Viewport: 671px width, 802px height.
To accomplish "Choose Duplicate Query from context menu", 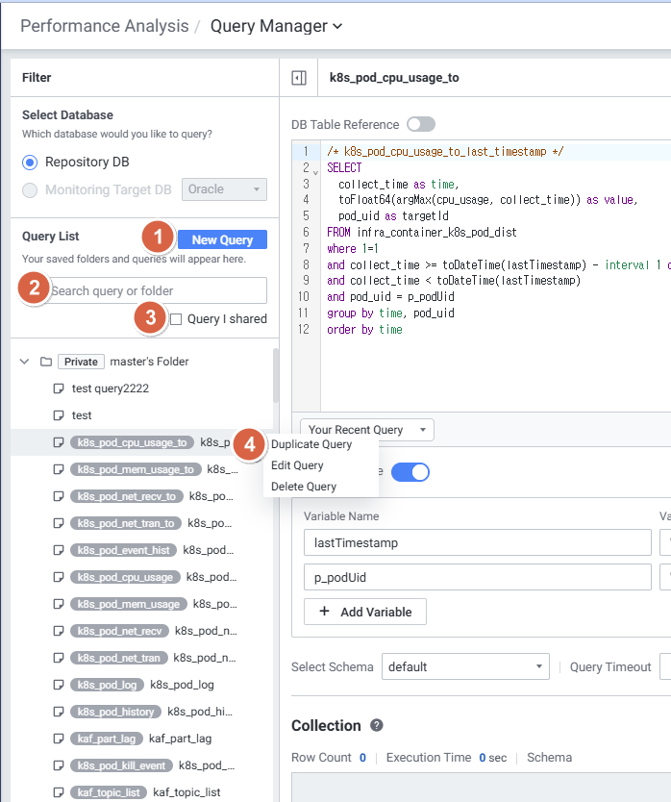I will [311, 444].
